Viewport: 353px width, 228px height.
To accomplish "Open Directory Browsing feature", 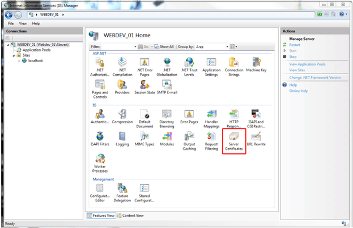I will pos(167,119).
